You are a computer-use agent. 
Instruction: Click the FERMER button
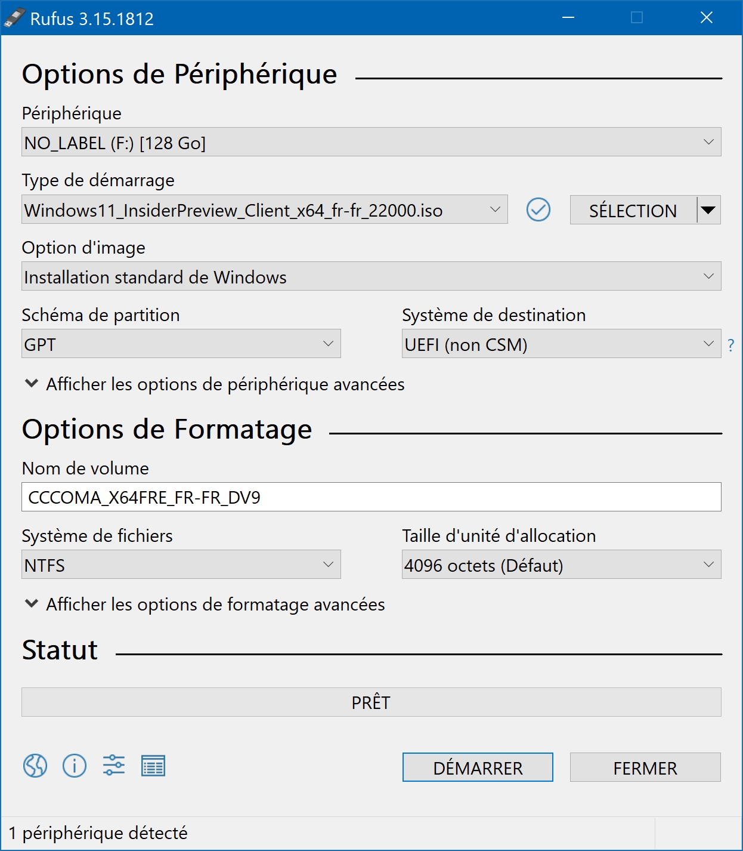coord(645,767)
